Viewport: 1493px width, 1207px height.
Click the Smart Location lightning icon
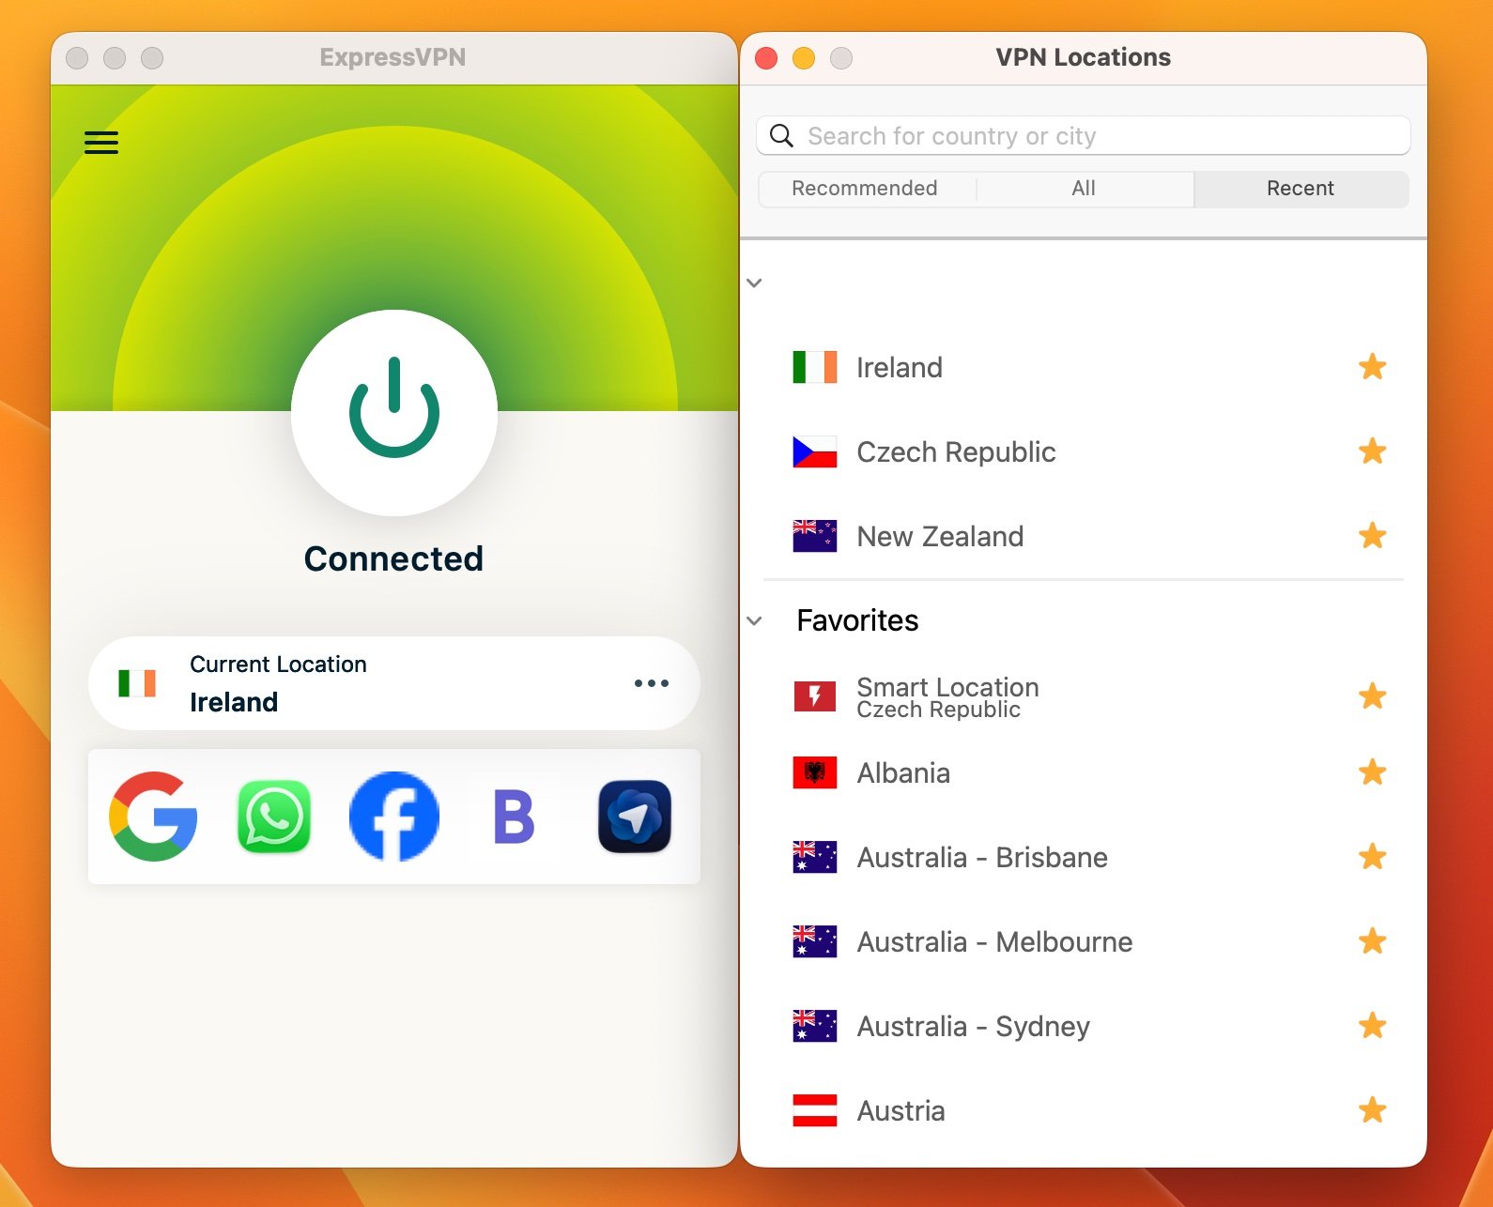click(815, 696)
